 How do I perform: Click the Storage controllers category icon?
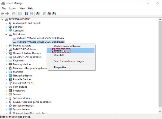[x=10, y=106]
